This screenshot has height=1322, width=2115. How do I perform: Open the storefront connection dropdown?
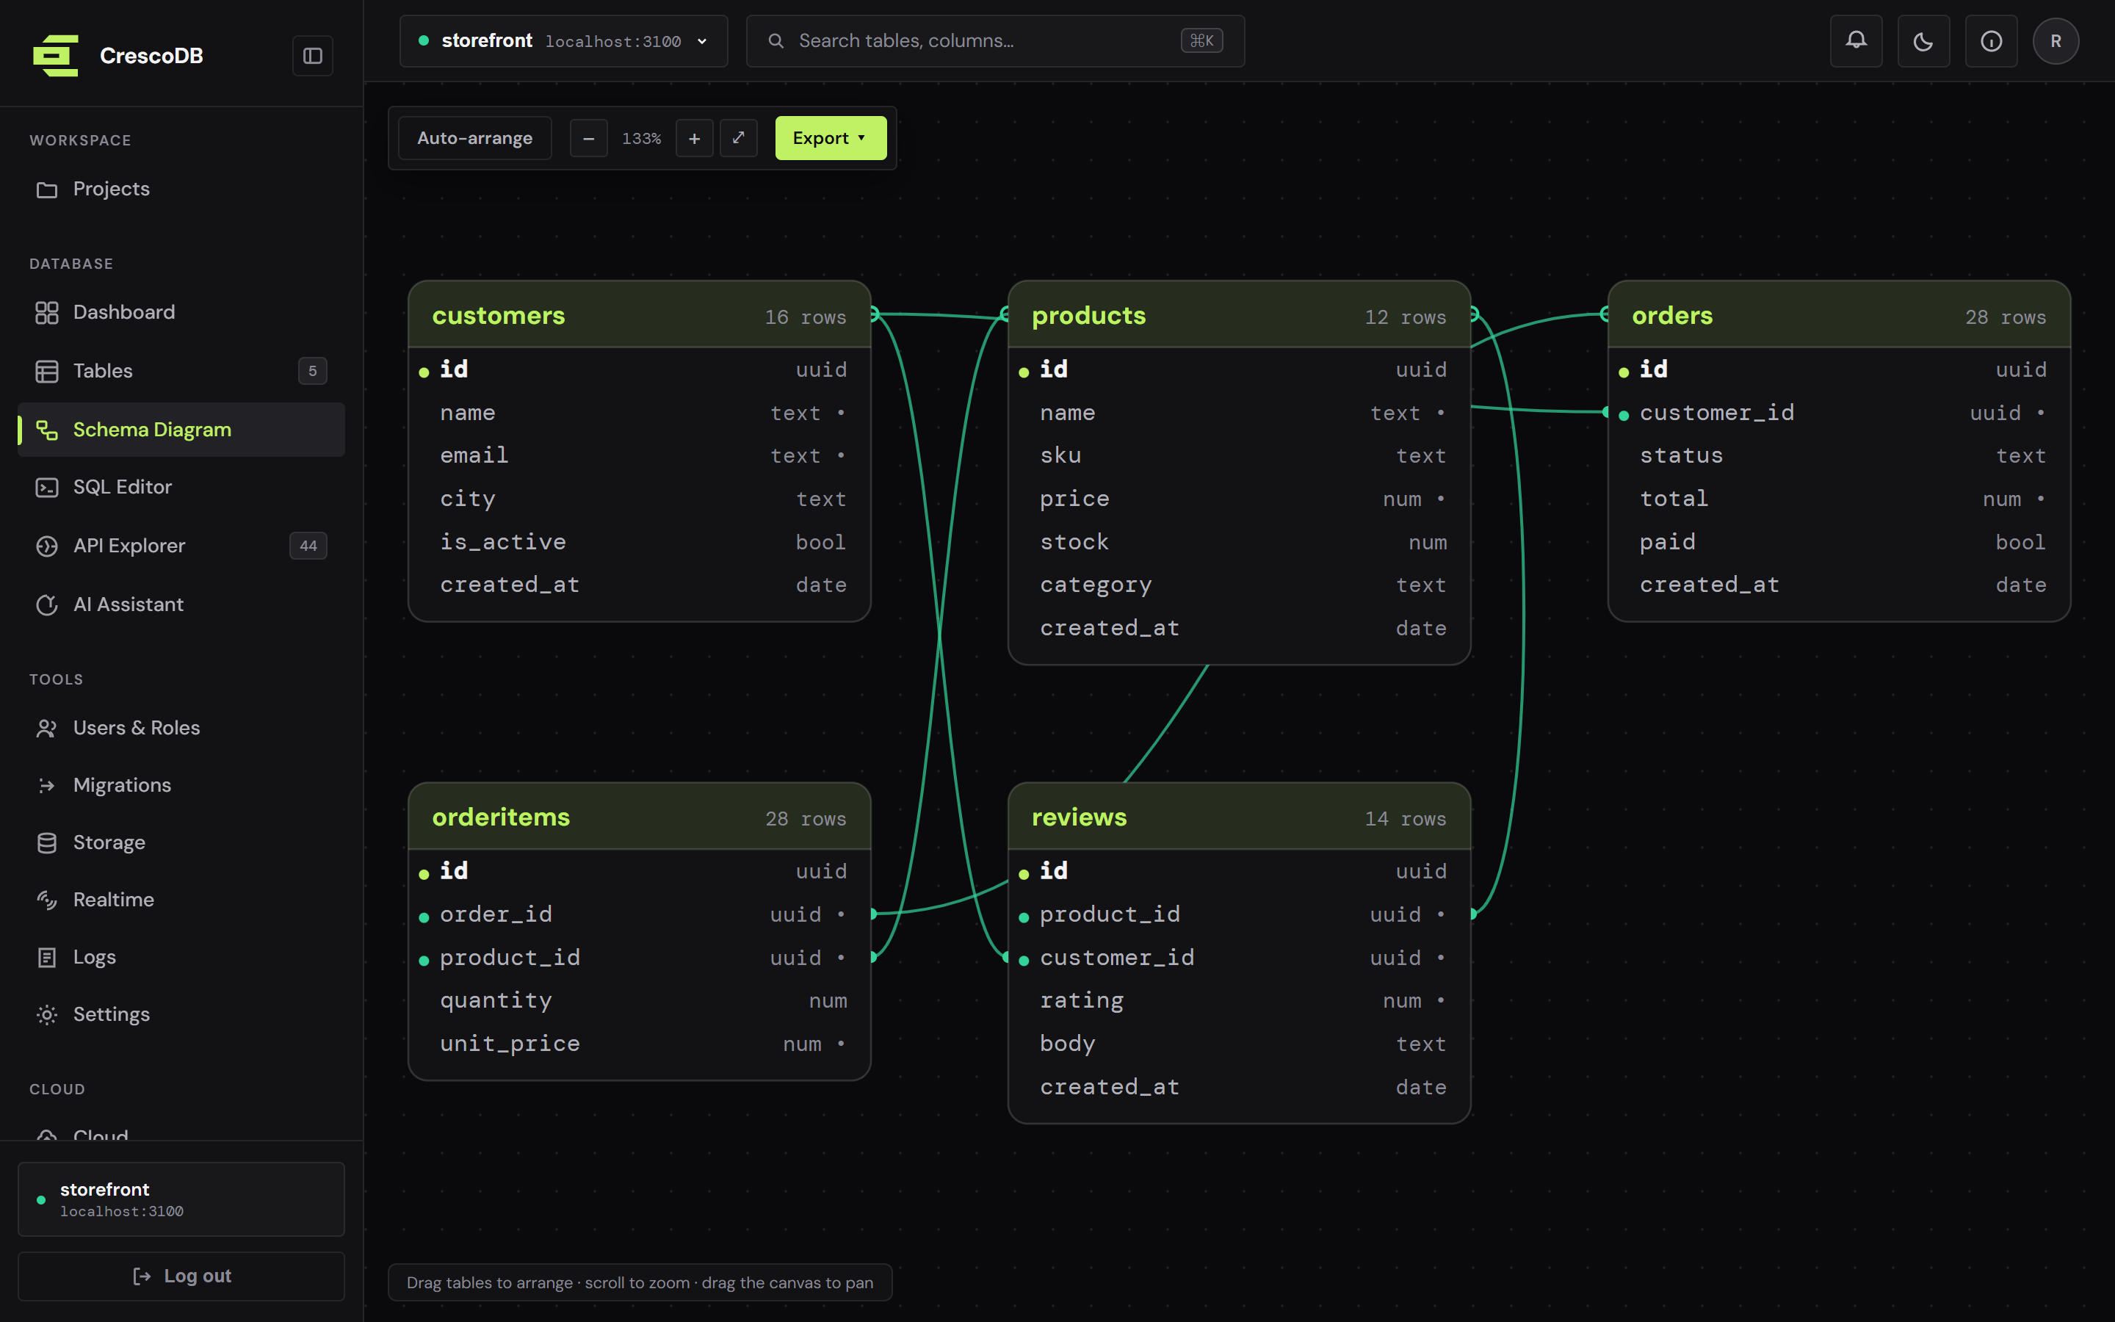(x=564, y=41)
